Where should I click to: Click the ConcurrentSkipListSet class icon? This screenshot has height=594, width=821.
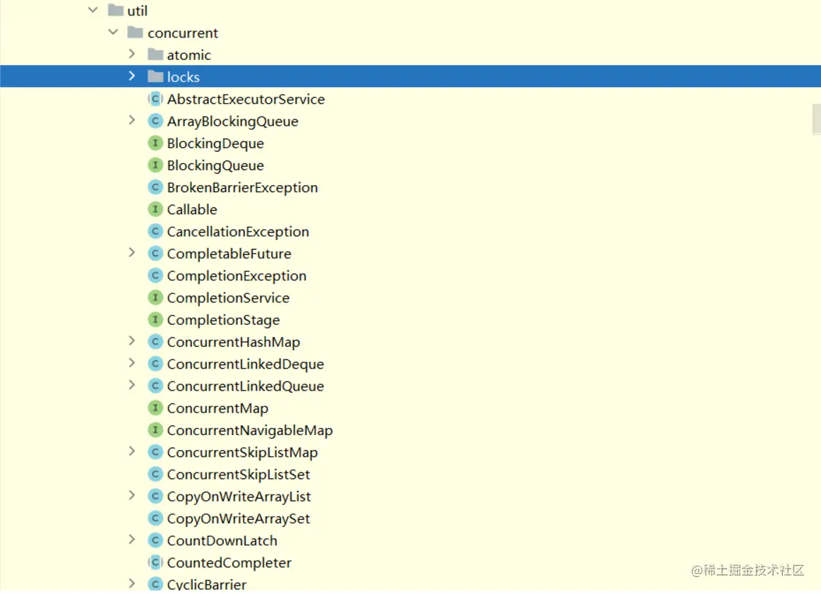[x=155, y=474]
